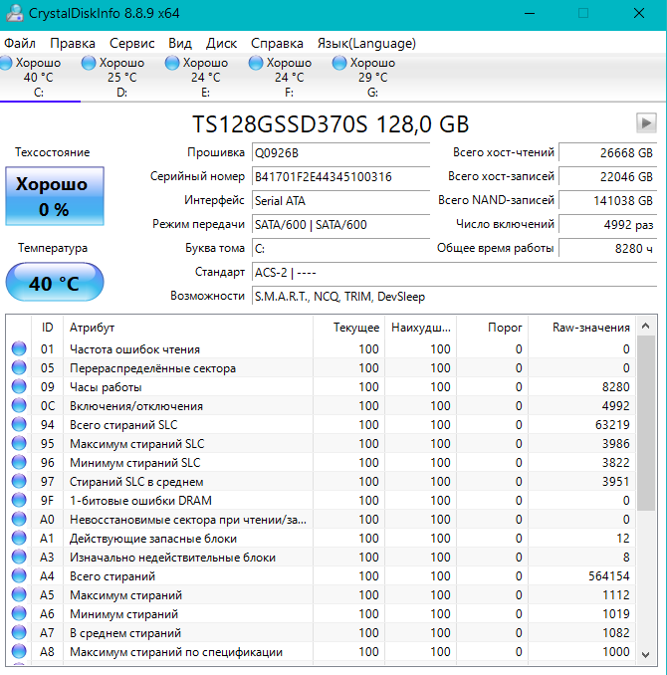This screenshot has height=675, width=667.
Task: Click the Порог column header
Action: point(492,328)
